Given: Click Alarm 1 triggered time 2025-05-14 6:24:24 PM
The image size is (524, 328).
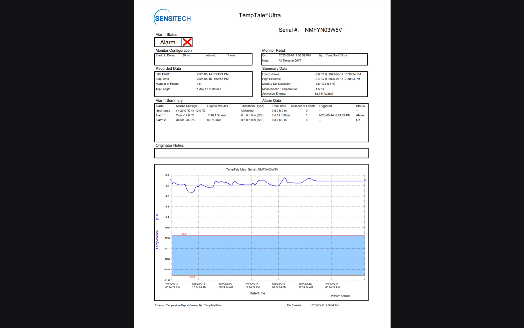Looking at the screenshot, I should point(334,115).
